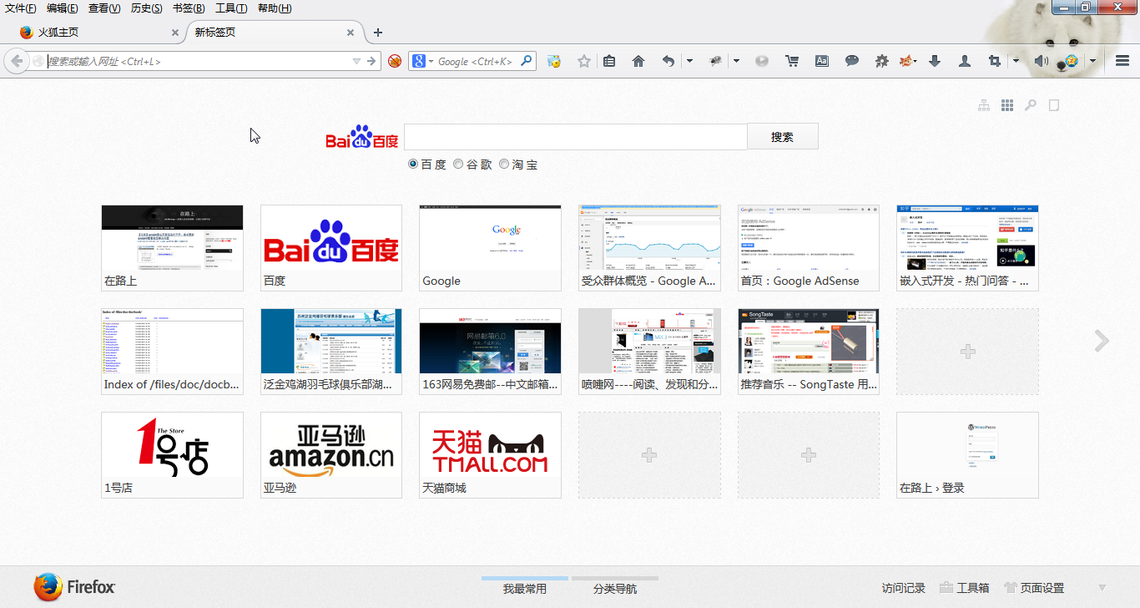Go to the home page icon
The width and height of the screenshot is (1140, 608).
pyautogui.click(x=638, y=61)
